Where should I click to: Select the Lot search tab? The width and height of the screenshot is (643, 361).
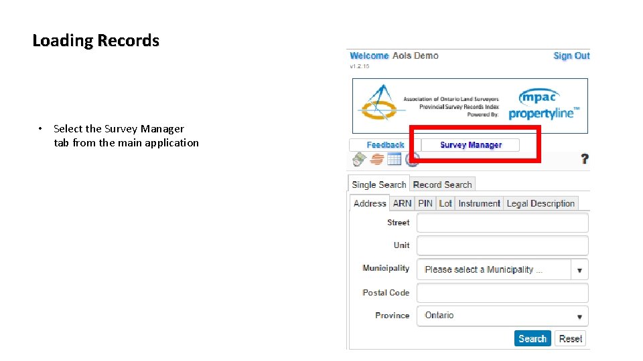click(445, 203)
